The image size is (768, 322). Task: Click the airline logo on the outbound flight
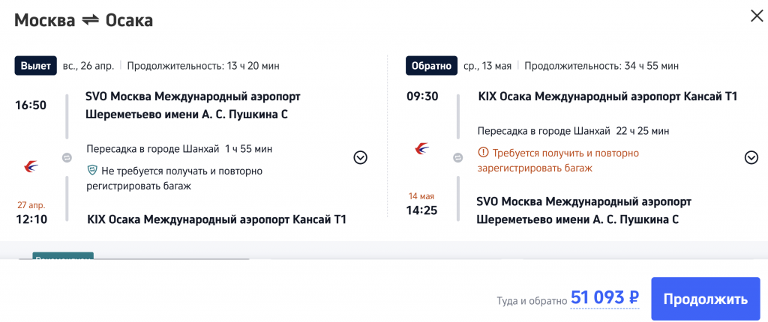(31, 164)
